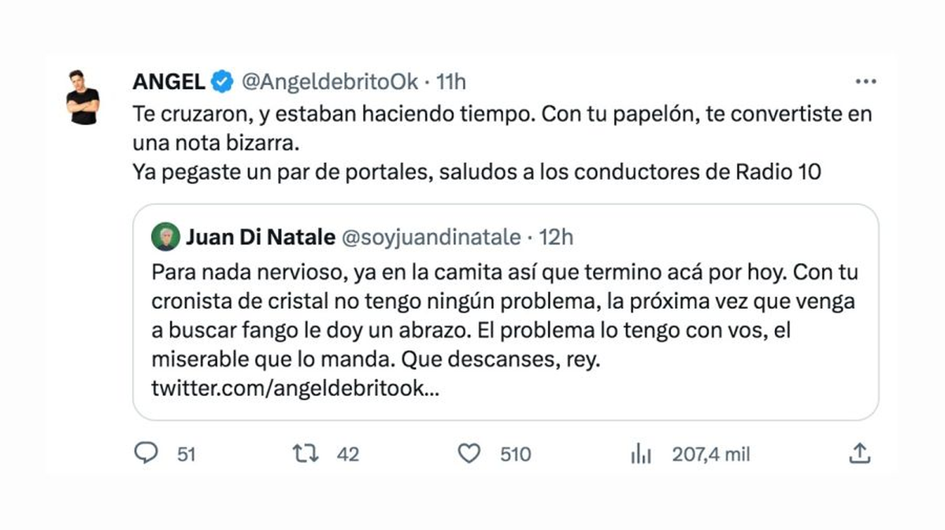Click the ANGEL display name
Viewport: 945px width, 530px height.
[x=169, y=81]
